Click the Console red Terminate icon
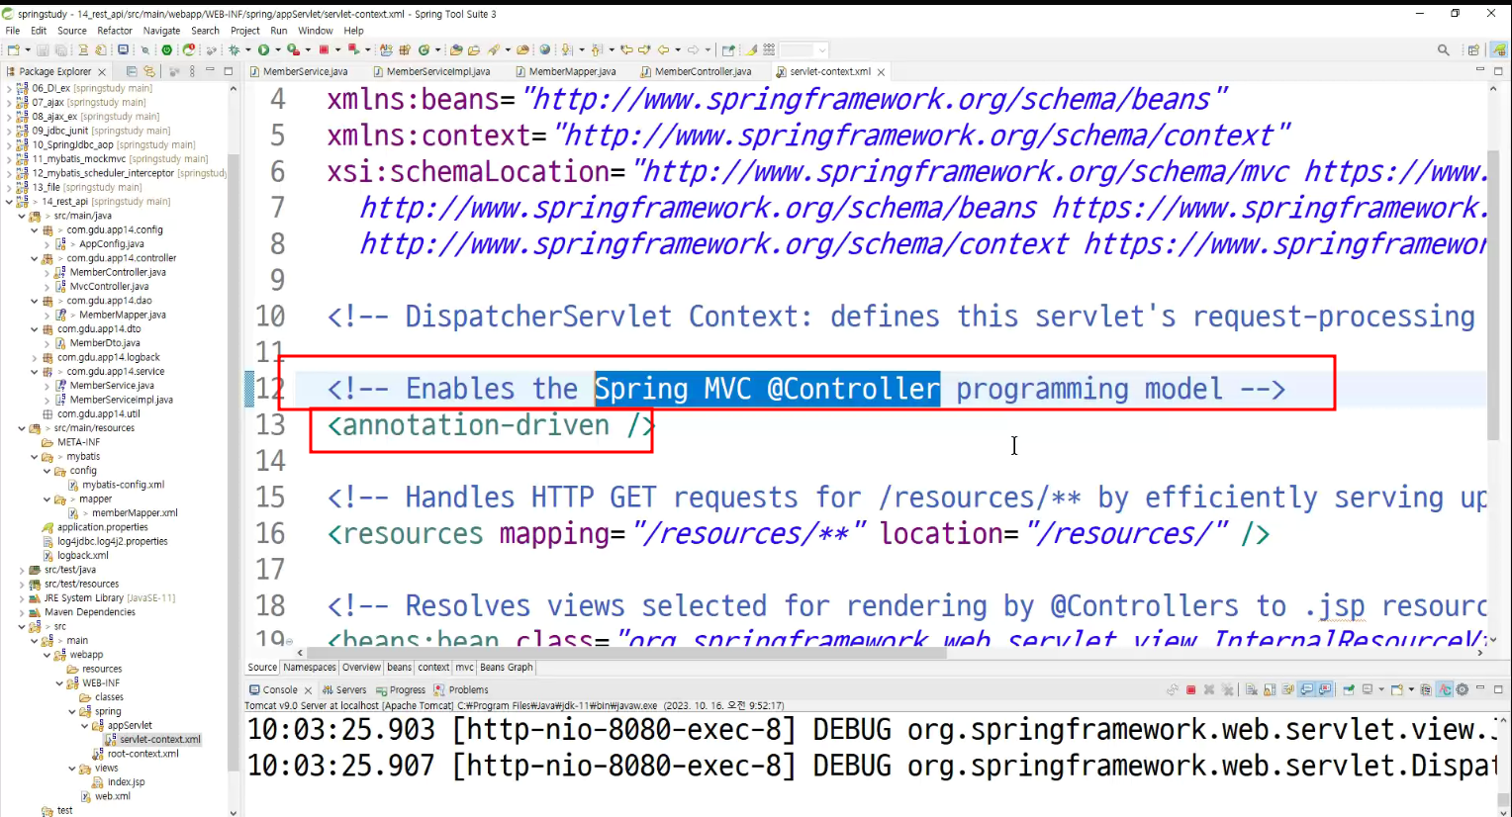The height and width of the screenshot is (817, 1512). pyautogui.click(x=1191, y=689)
